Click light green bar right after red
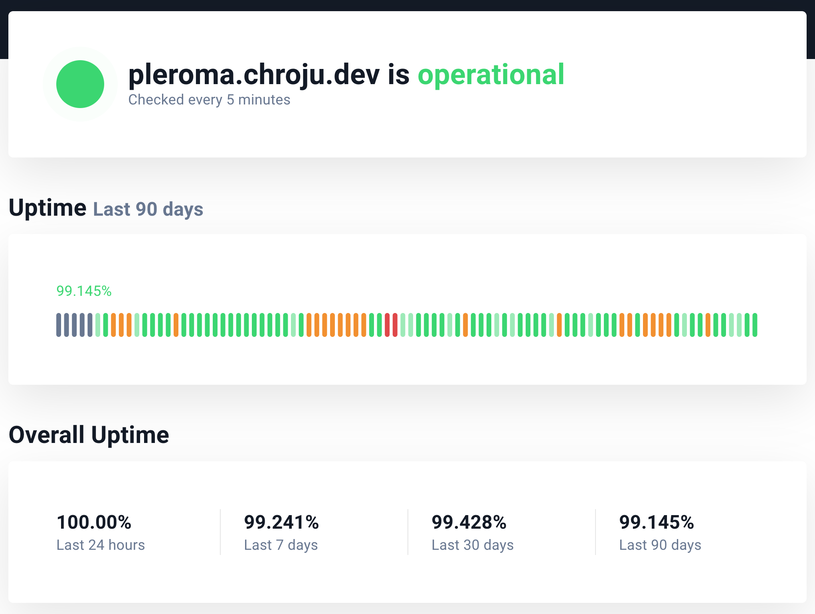Screen dimensions: 815x614 [x=403, y=325]
